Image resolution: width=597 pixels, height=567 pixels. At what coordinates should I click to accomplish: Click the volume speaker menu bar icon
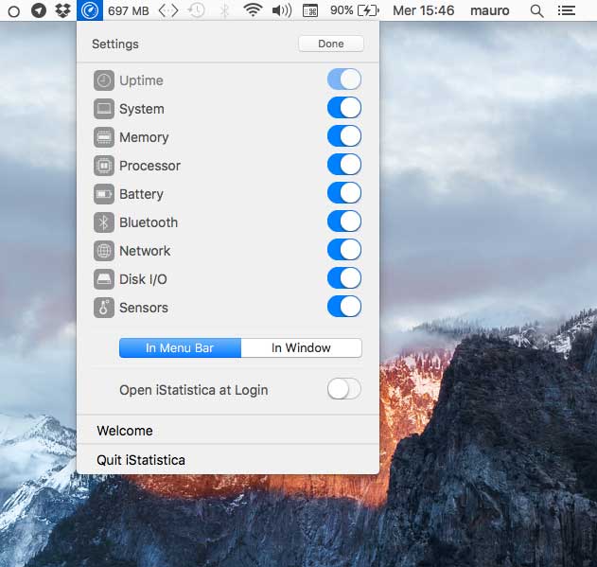tap(282, 10)
